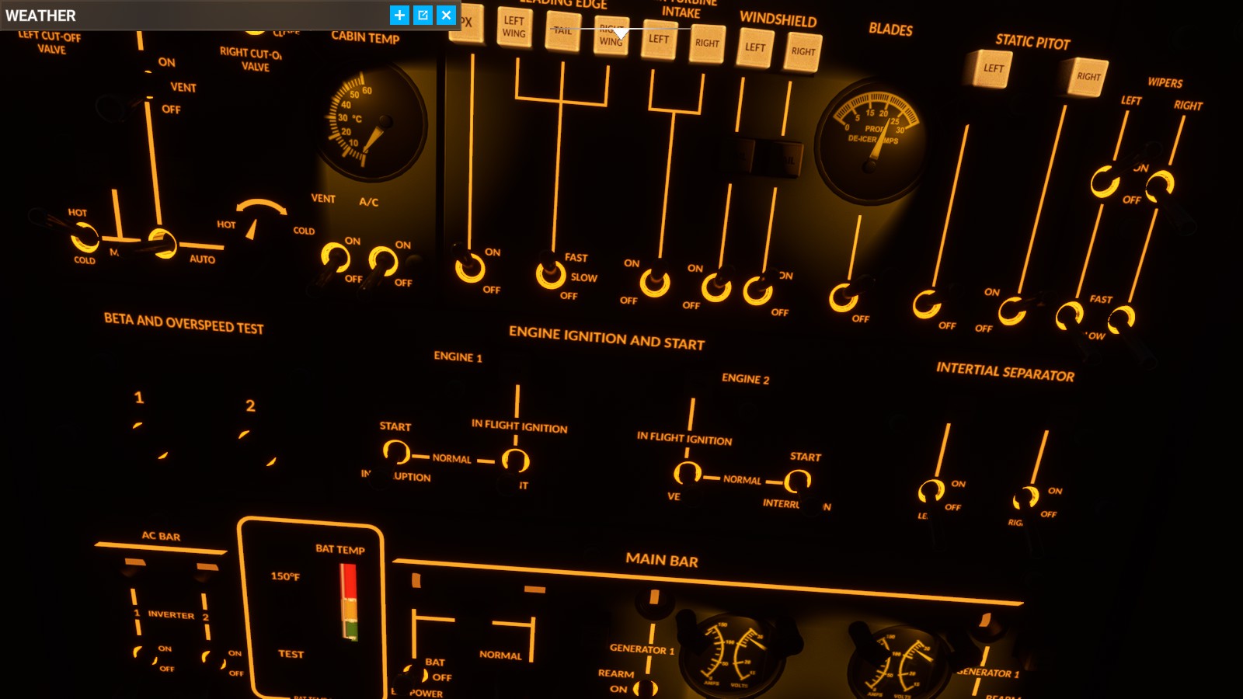
Task: Click the prop de-icer amps gauge
Action: coord(871,141)
